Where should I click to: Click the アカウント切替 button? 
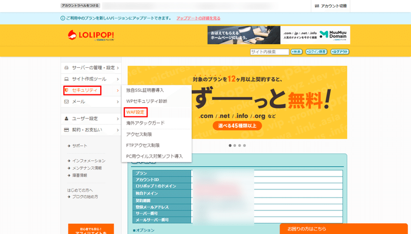(x=330, y=6)
